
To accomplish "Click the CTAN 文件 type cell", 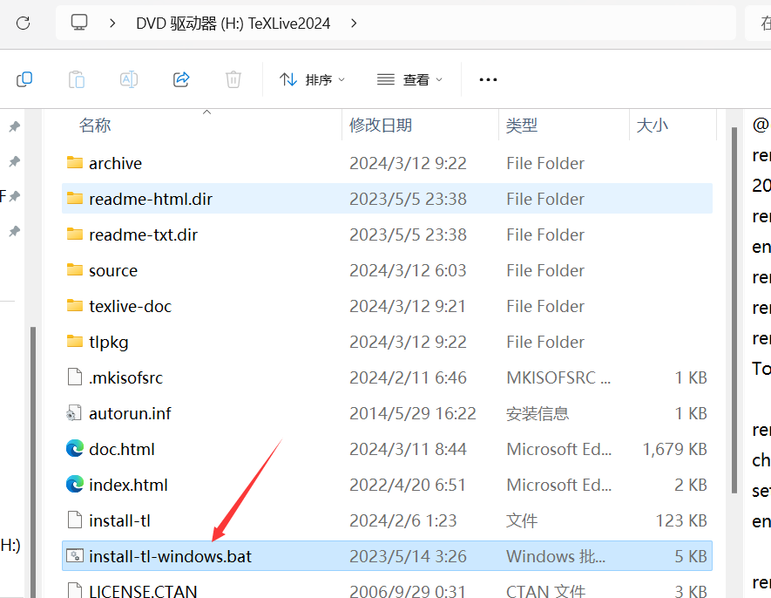I will (545, 591).
